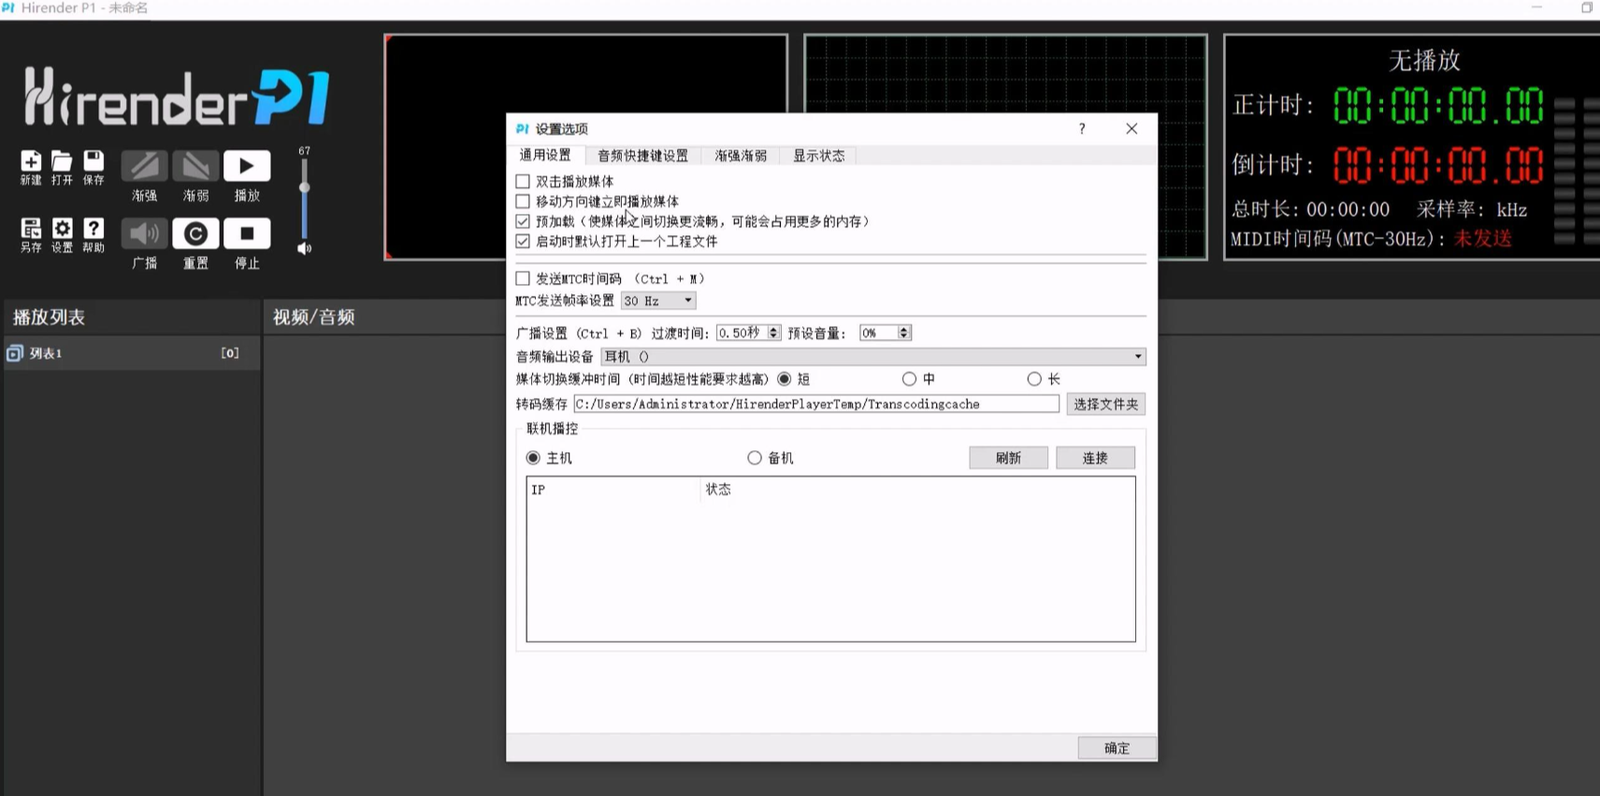Click the 重置 reset button
Screen dimensions: 1600x796
tap(195, 233)
